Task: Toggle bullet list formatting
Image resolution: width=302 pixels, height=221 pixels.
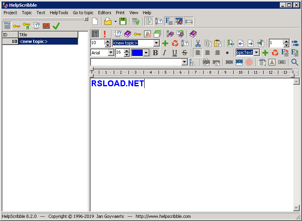Action: coord(227,53)
